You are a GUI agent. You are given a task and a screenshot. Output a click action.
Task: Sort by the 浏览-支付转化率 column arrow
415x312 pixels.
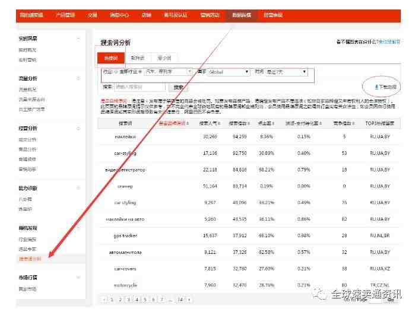(321, 123)
